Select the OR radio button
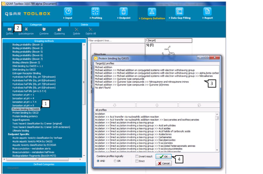263x174 pixels. pyautogui.click(x=115, y=161)
